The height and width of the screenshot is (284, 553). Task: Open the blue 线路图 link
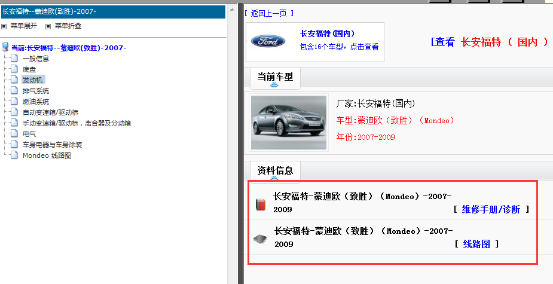click(x=476, y=244)
